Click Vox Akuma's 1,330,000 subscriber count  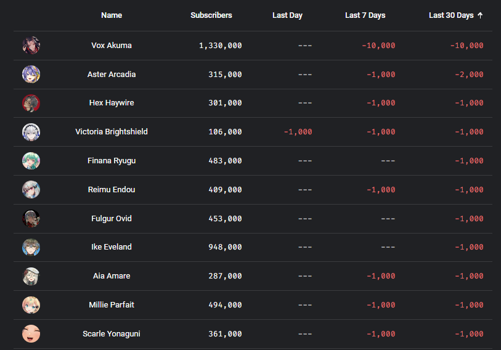coord(220,46)
